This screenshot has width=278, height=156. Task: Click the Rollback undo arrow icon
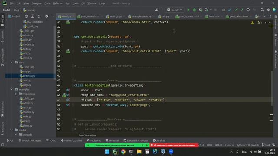255,10
